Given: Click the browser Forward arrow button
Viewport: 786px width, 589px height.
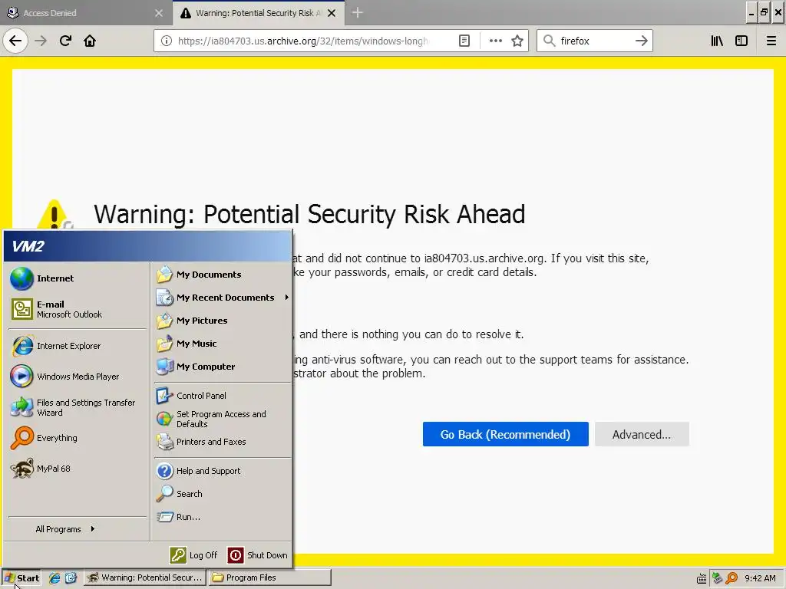Looking at the screenshot, I should coord(41,41).
